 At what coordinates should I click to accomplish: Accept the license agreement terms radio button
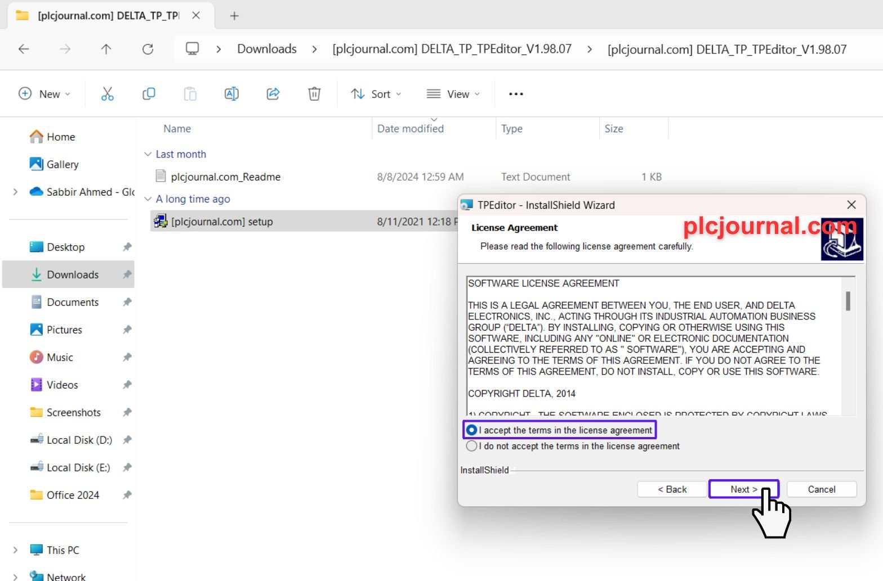tap(472, 430)
